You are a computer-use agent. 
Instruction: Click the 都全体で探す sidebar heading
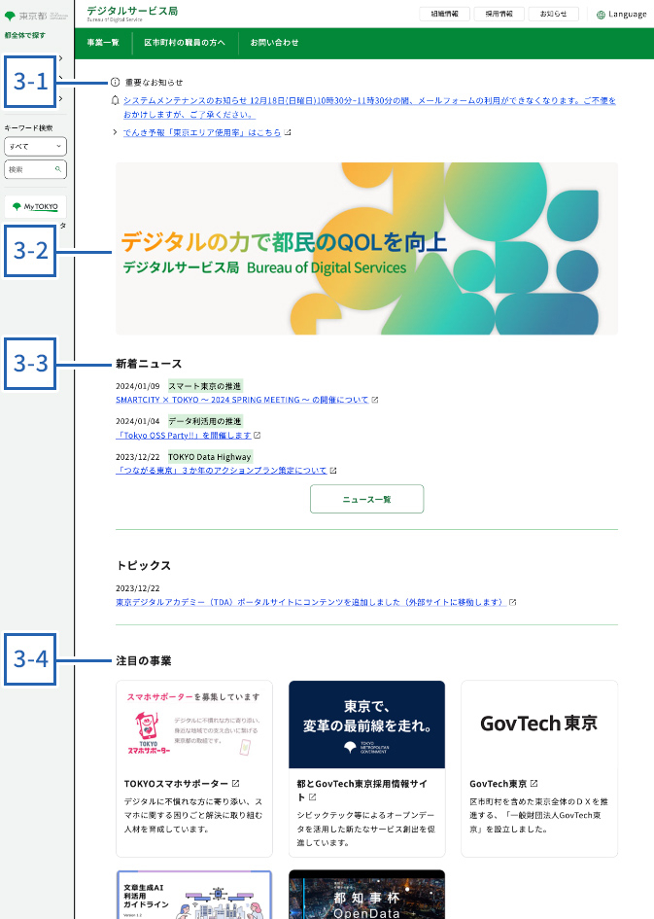click(x=25, y=35)
